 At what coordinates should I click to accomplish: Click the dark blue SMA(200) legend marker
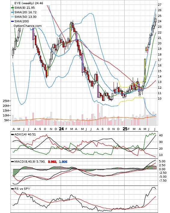coord(12,21)
